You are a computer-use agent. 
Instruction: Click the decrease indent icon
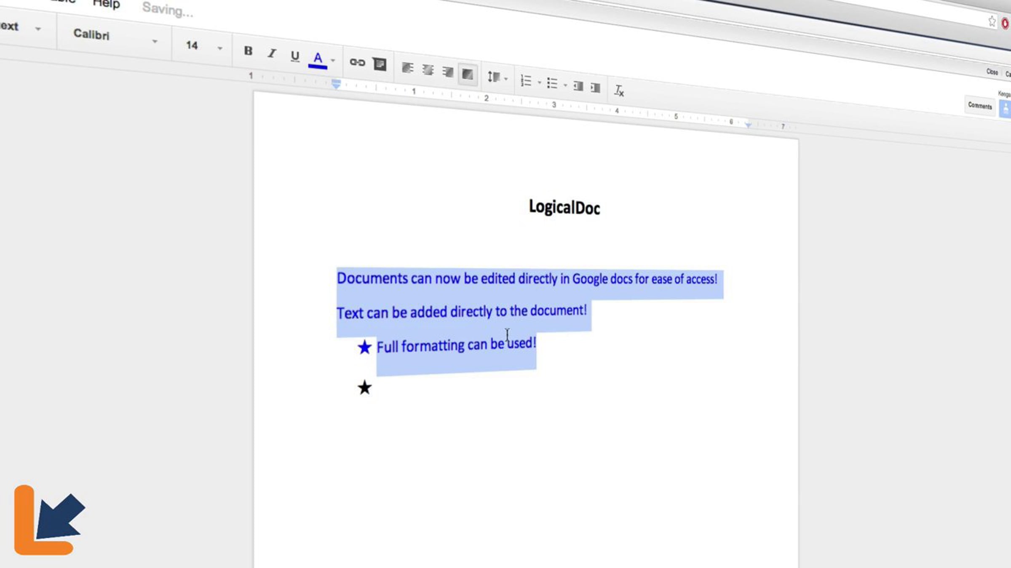[x=578, y=86]
